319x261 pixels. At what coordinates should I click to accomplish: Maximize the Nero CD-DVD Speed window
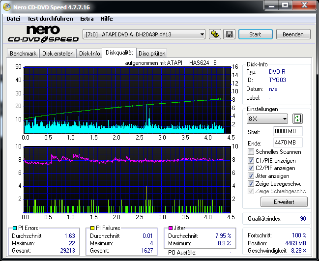click(286, 6)
